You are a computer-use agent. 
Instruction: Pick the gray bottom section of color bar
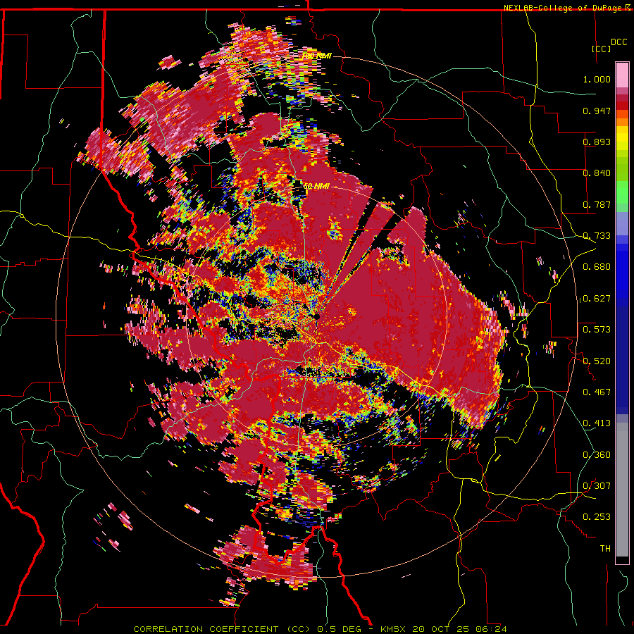coord(622,490)
